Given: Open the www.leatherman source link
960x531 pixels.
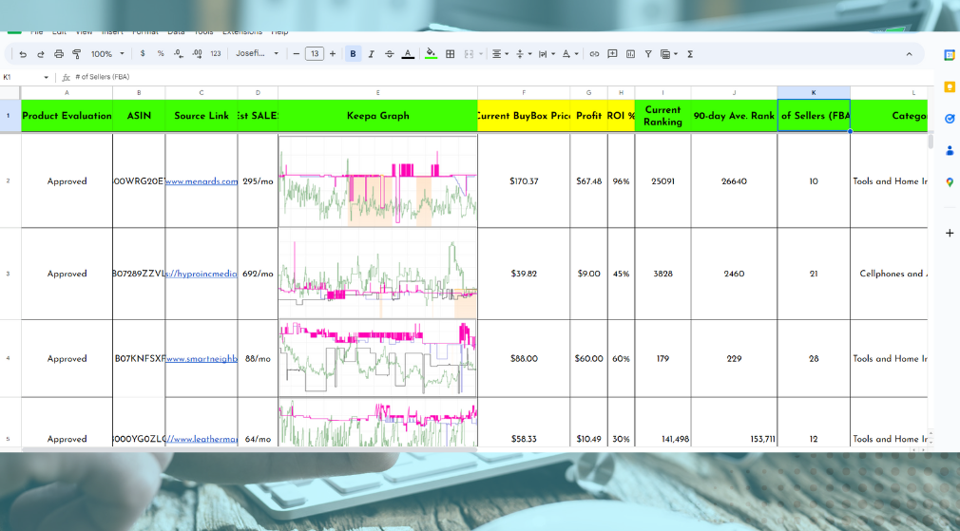Looking at the screenshot, I should click(202, 439).
